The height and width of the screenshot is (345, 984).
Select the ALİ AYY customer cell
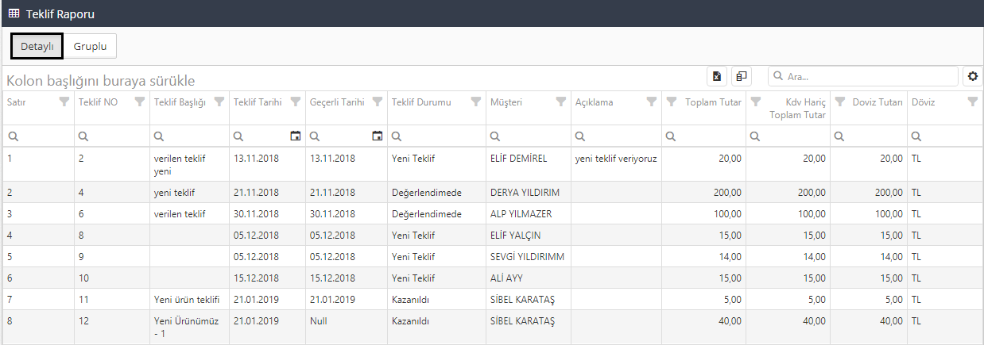click(529, 278)
